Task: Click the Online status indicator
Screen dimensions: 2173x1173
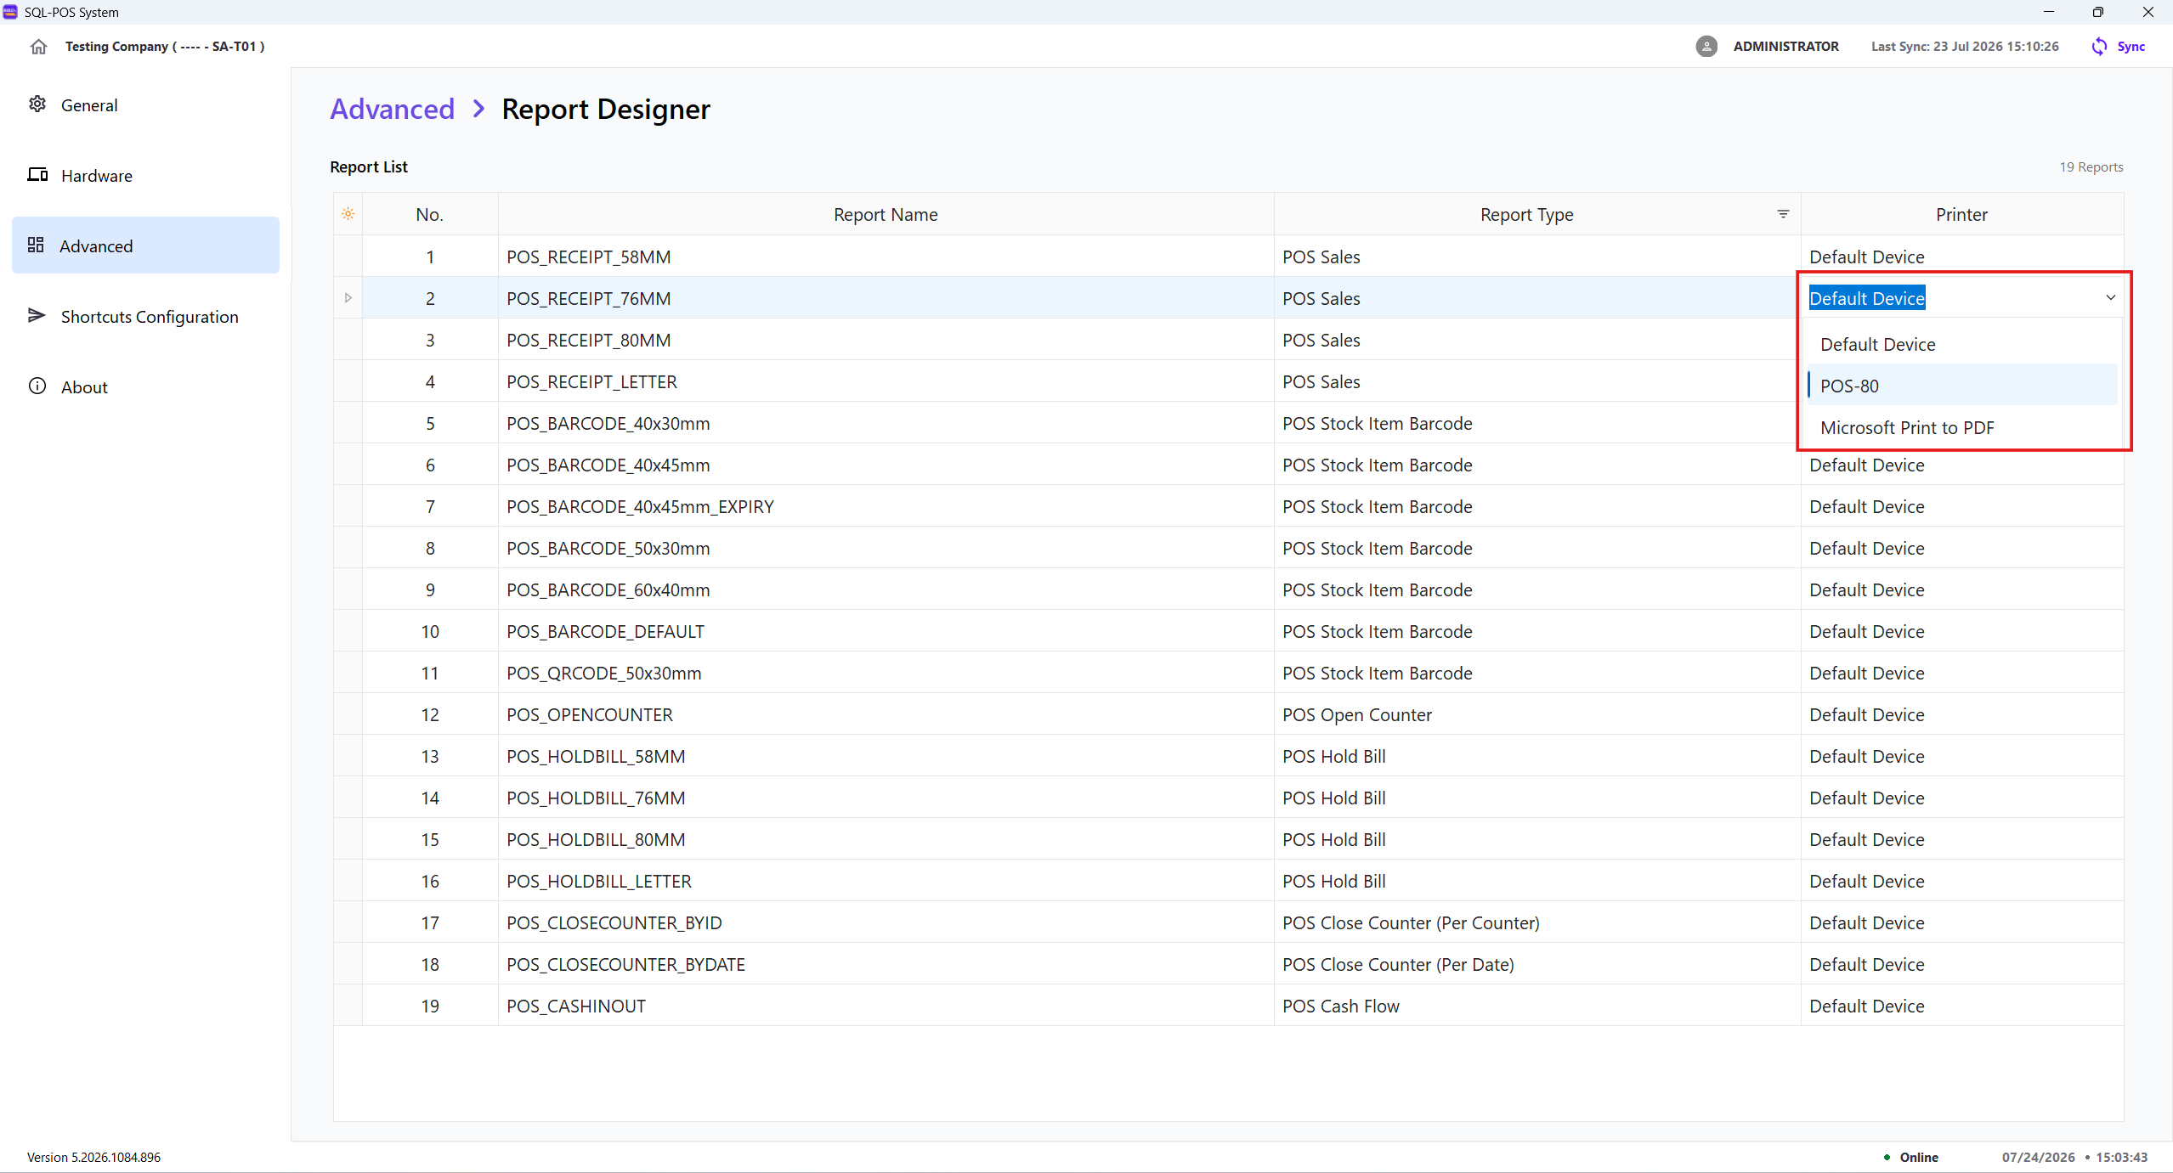Action: point(1910,1157)
